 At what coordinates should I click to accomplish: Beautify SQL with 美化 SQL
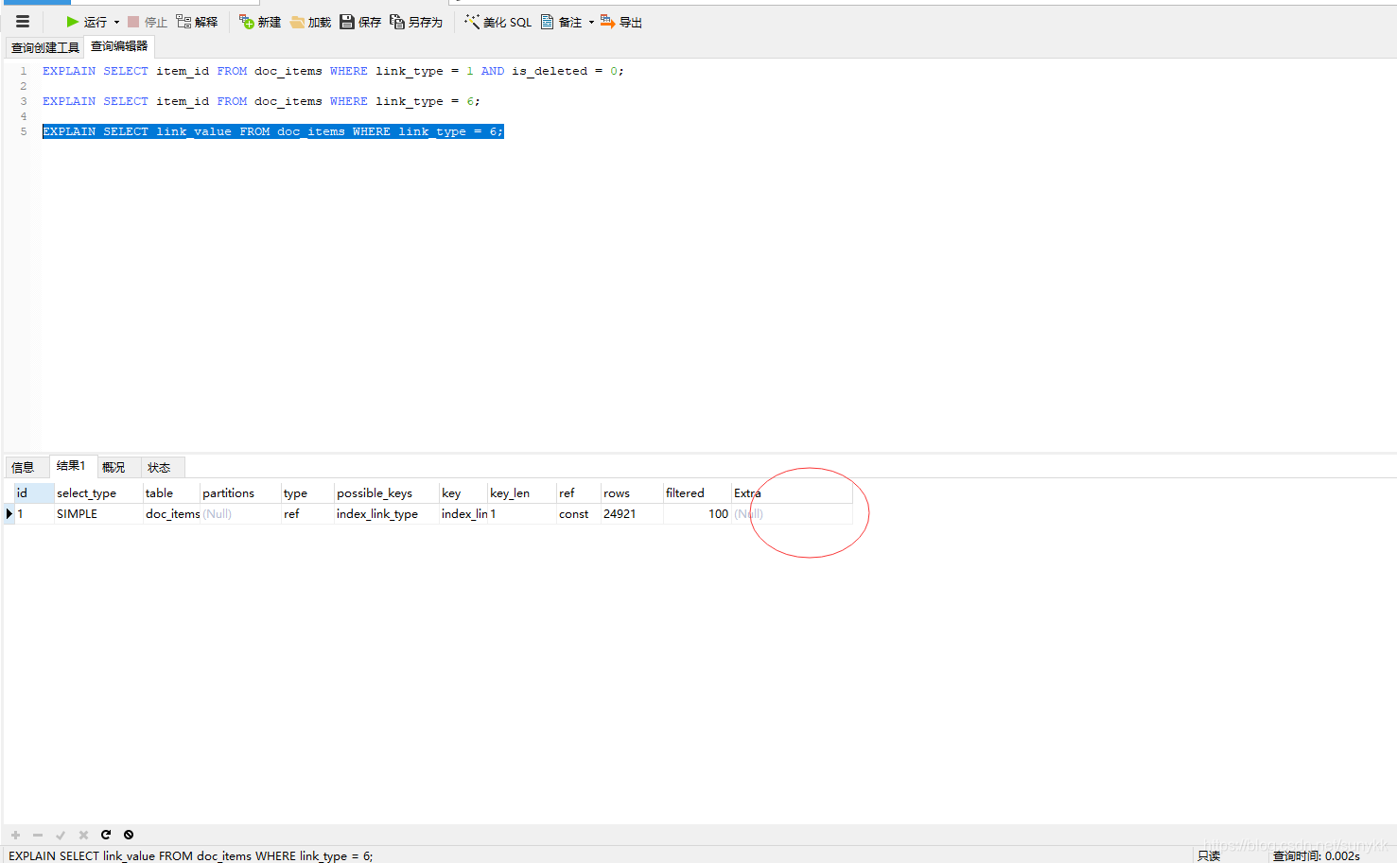coord(498,22)
